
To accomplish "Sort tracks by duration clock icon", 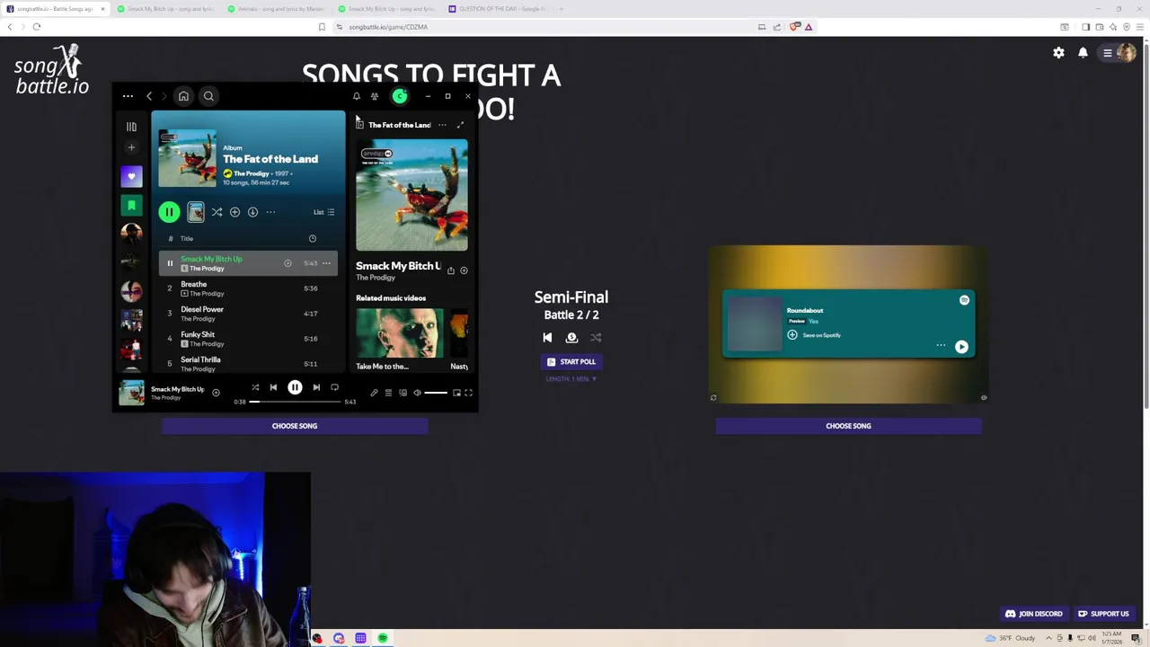I will (313, 239).
